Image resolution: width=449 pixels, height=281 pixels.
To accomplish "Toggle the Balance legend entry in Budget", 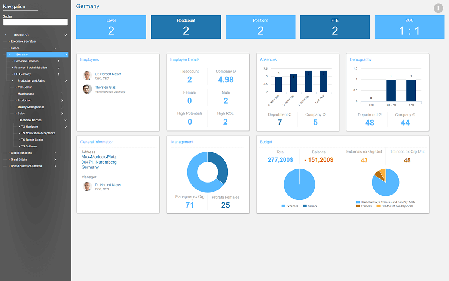I will click(310, 206).
